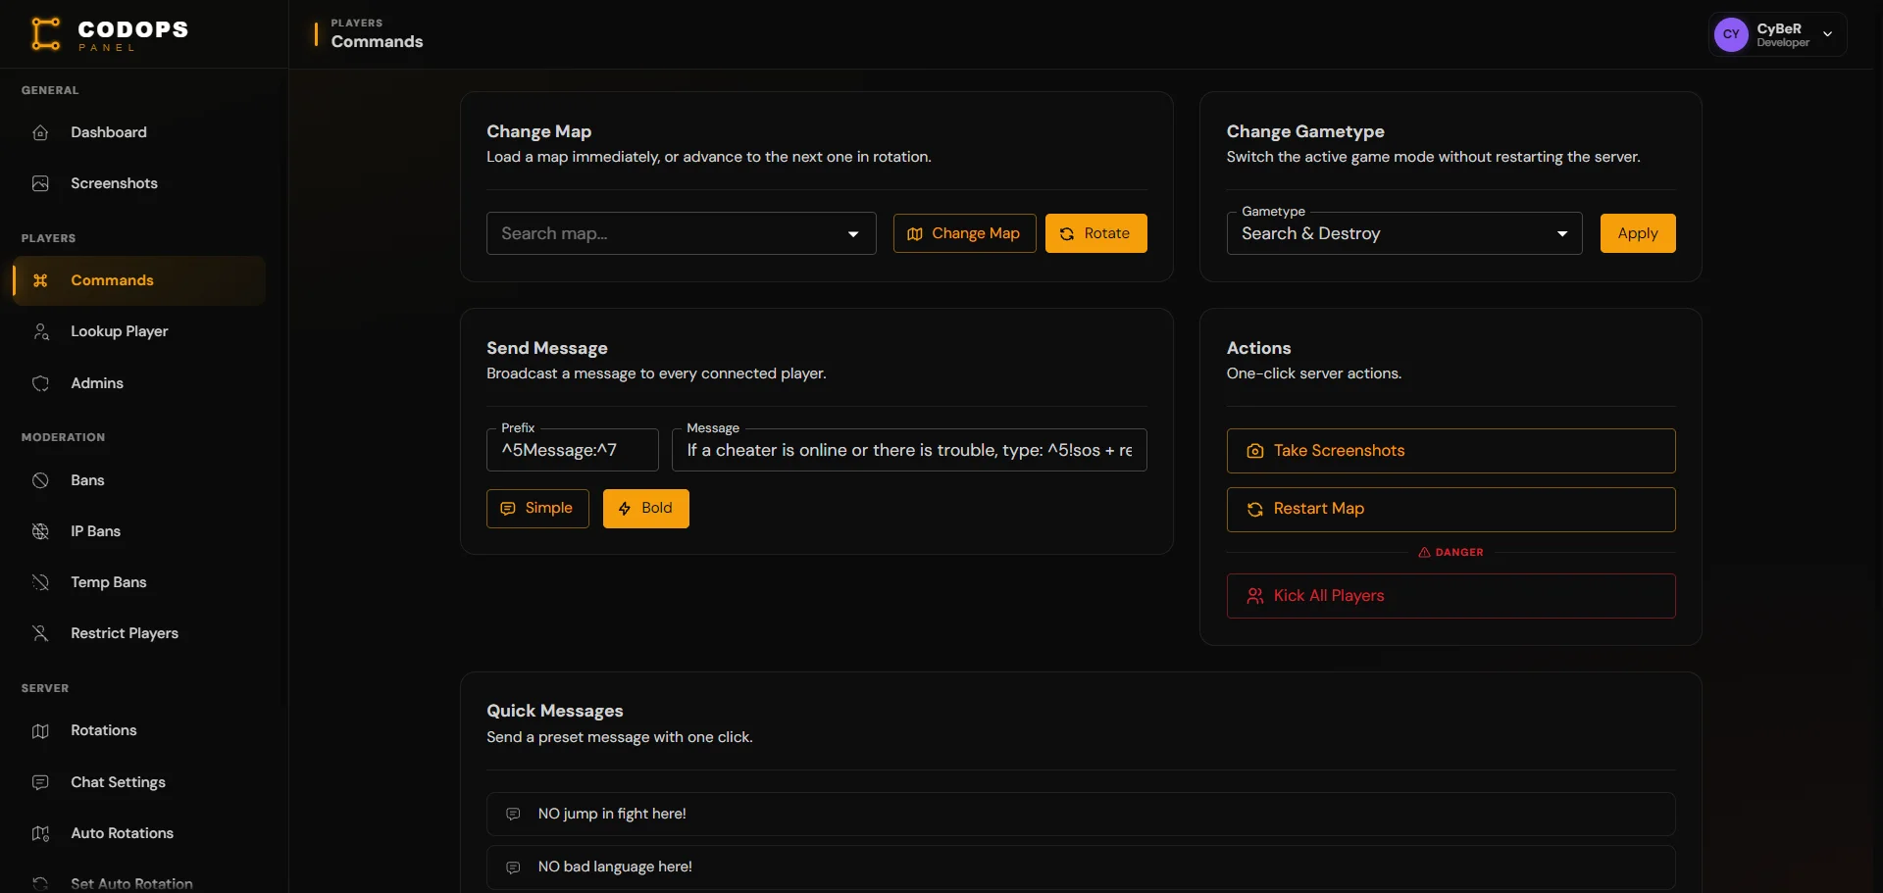The width and height of the screenshot is (1883, 893).
Task: Send message using Simple style
Action: pos(537,509)
